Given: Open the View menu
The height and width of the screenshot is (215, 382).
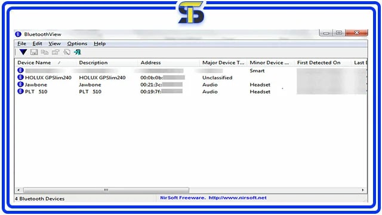Looking at the screenshot, I should tap(54, 44).
